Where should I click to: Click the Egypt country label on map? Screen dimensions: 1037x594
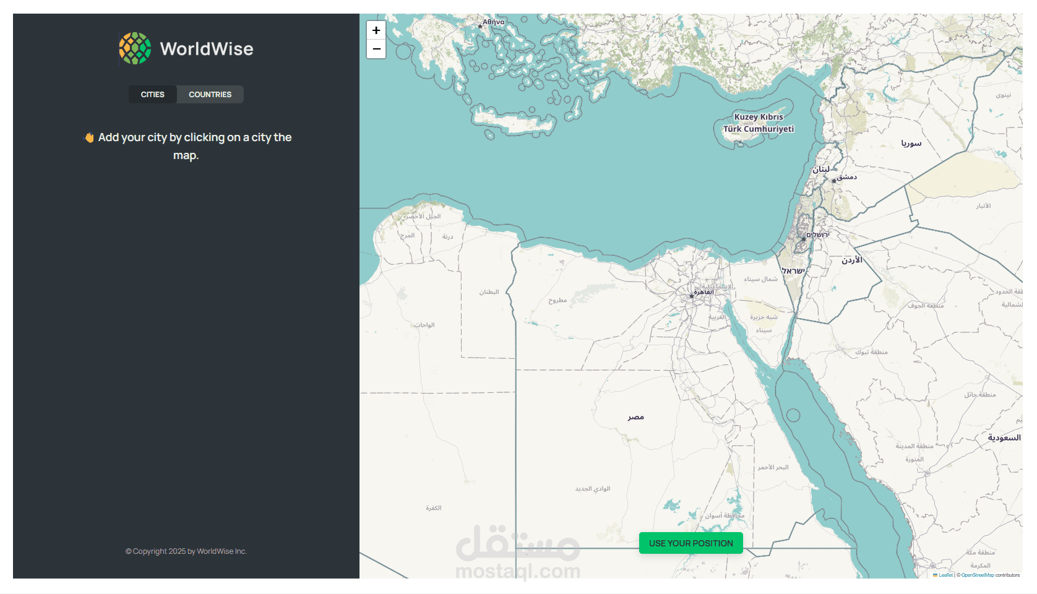point(636,417)
